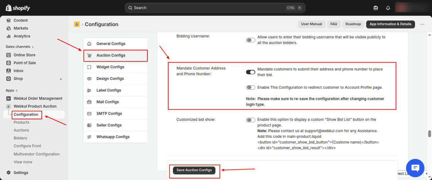This screenshot has width=432, height=180.
Task: Open the User Manual button
Action: click(x=312, y=24)
